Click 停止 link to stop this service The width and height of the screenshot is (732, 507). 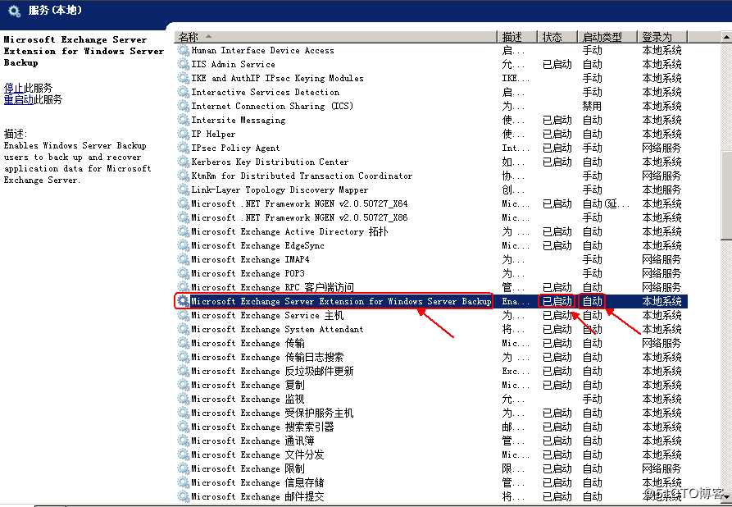[14, 88]
